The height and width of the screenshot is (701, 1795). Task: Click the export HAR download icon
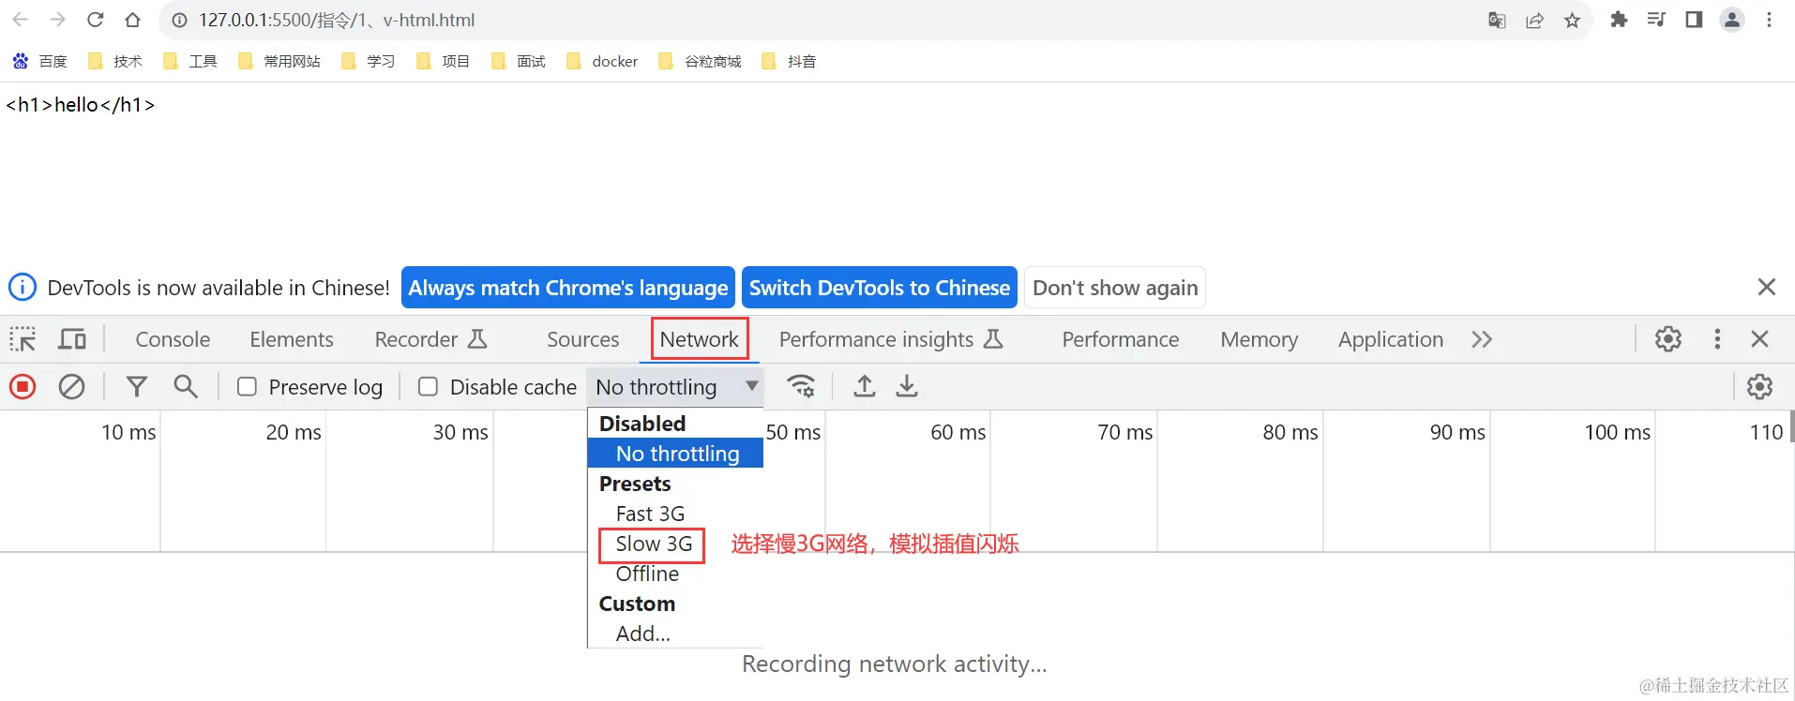click(907, 386)
